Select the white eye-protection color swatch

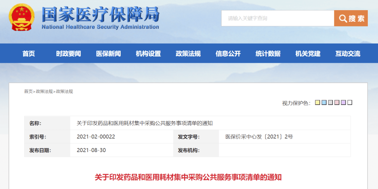(350, 103)
